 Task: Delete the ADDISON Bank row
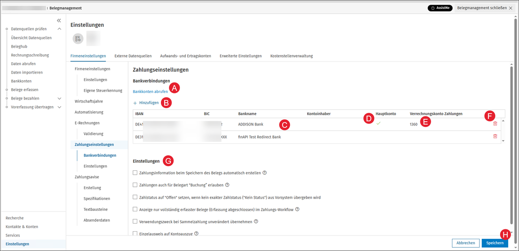[x=495, y=124]
